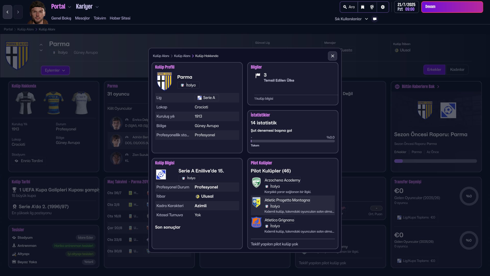Switch to Kadınlar team toggle

[457, 70]
